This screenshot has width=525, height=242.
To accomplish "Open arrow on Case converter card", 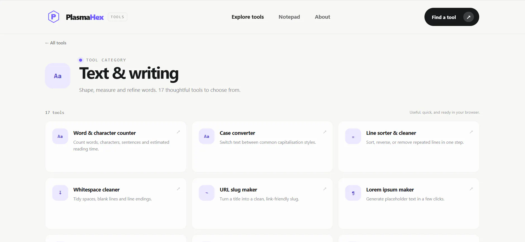I will pyautogui.click(x=325, y=132).
